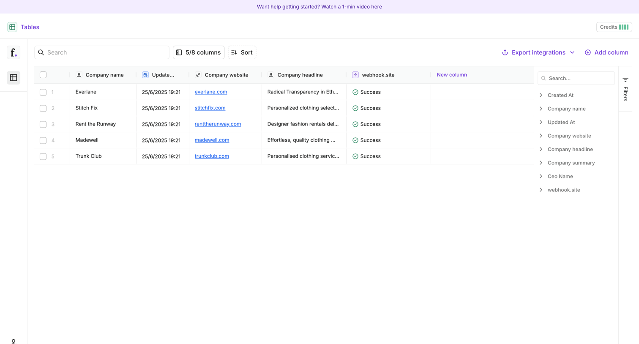
Task: Click the 'Designer fashion rentals del...' cell
Action: [304, 124]
